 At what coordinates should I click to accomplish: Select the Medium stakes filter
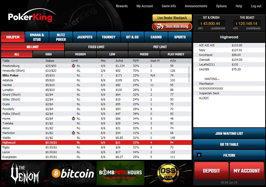[80, 54]
